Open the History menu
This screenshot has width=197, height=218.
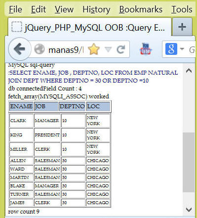point(96,9)
